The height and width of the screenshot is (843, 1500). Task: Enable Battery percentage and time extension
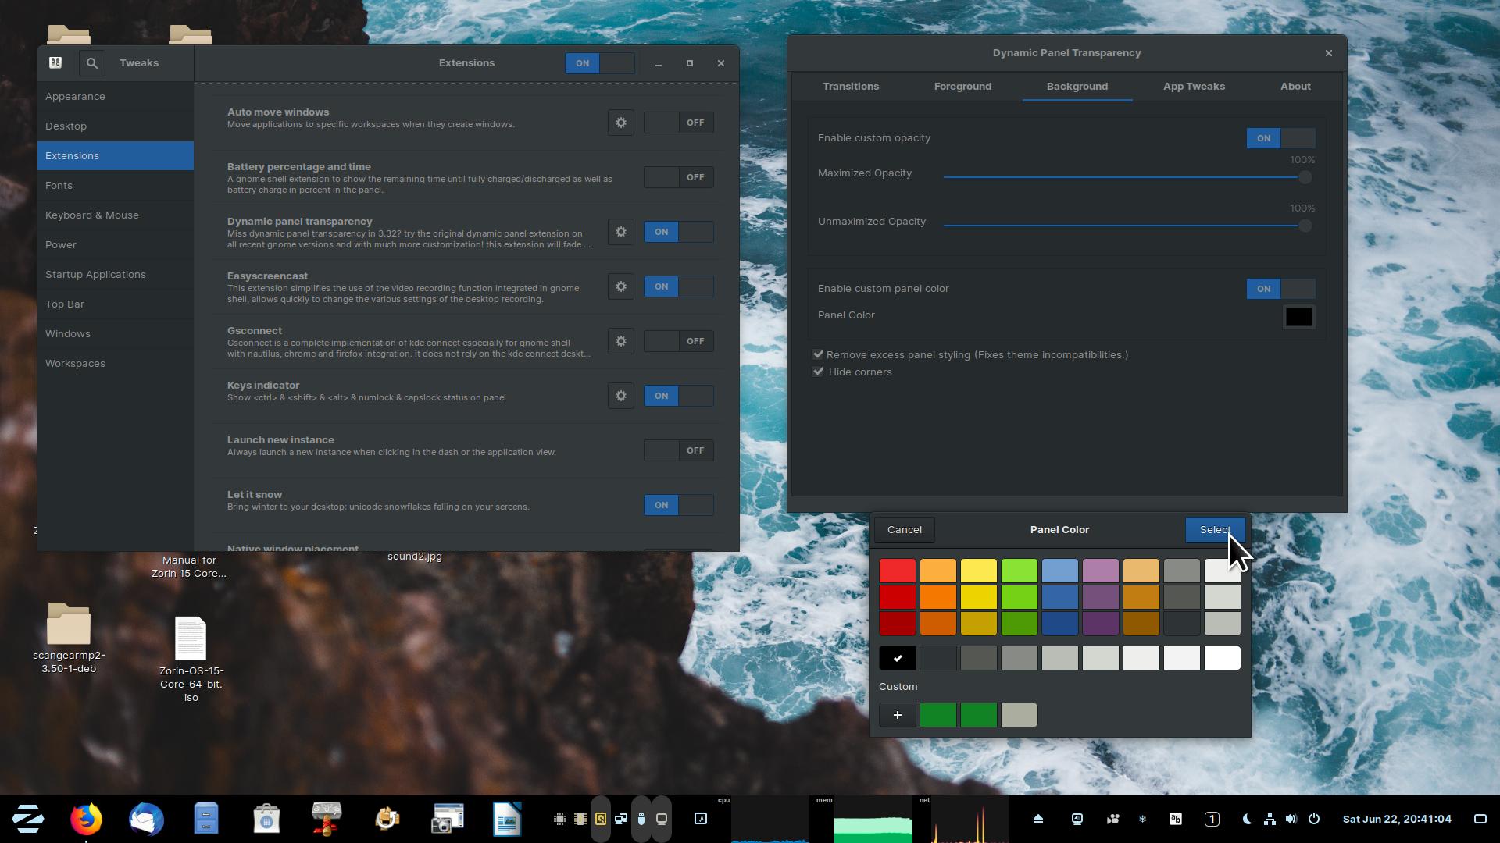click(x=678, y=177)
